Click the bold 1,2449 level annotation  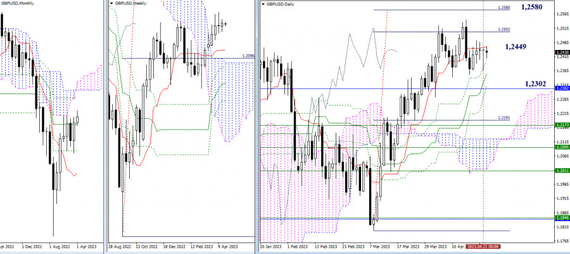pyautogui.click(x=516, y=47)
